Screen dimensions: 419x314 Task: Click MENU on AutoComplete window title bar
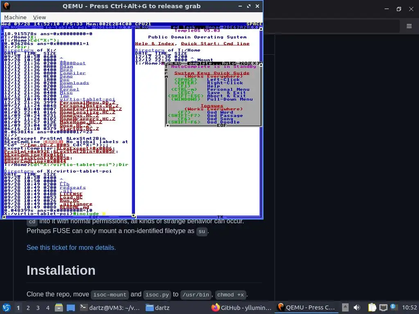174,63
